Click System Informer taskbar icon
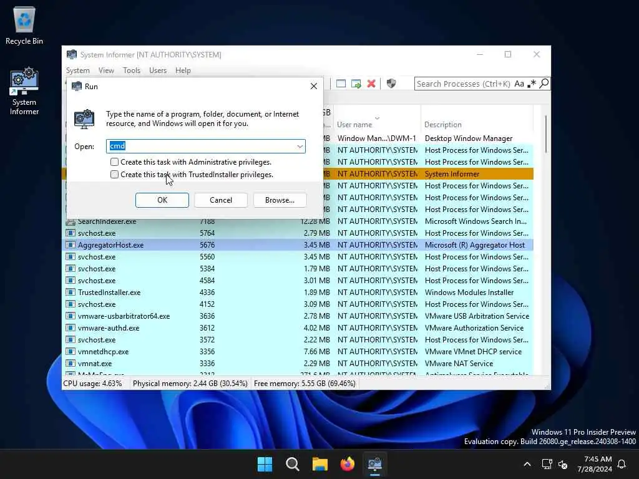The image size is (639, 479). tap(375, 464)
